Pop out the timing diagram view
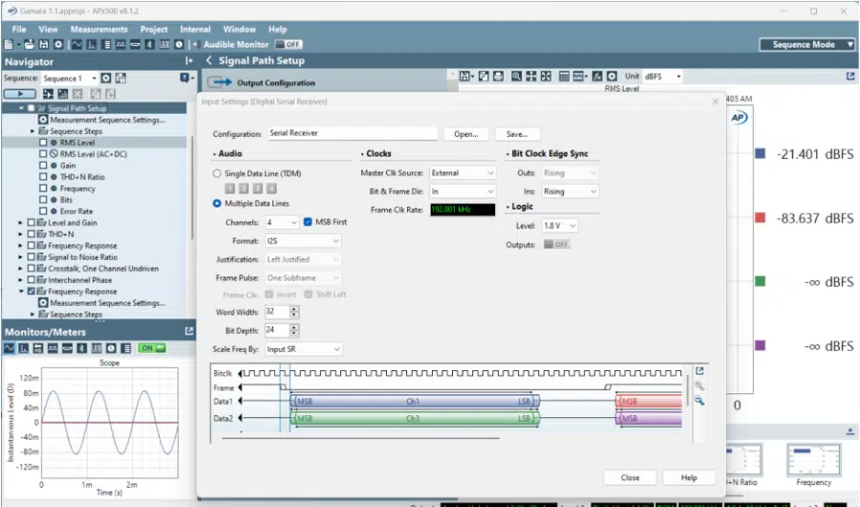 coord(699,371)
